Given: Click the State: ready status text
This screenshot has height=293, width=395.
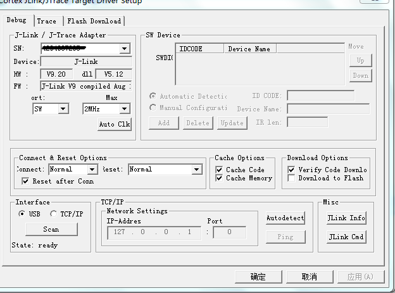Looking at the screenshot, I should [35, 245].
